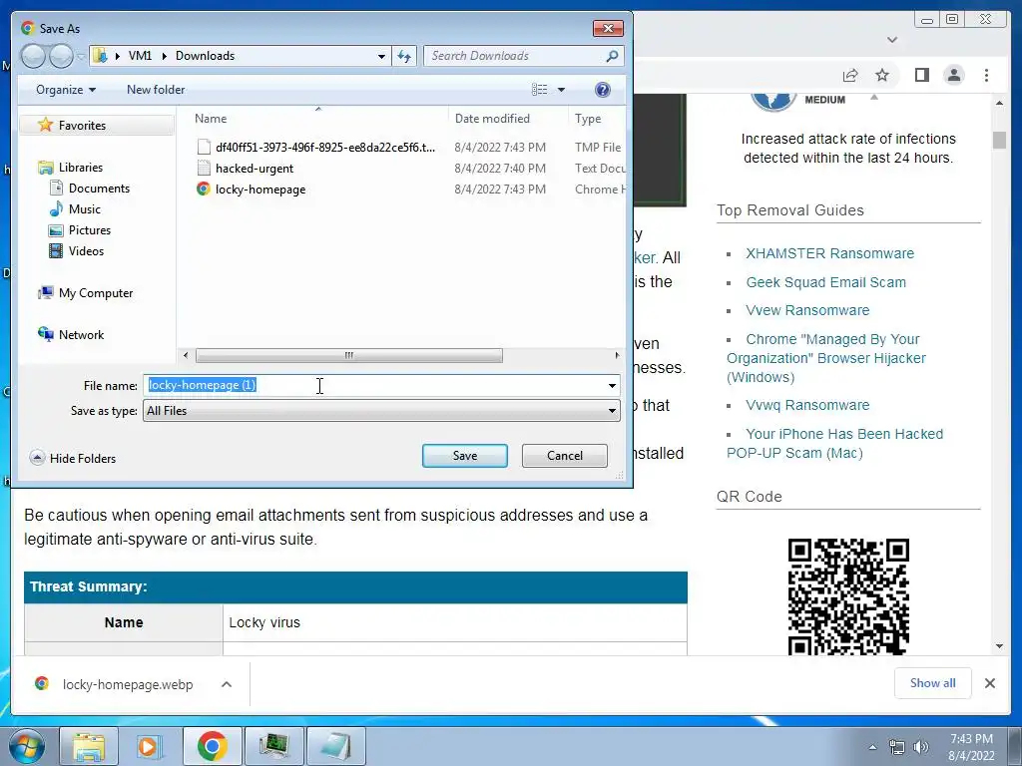Click the Change your view icon

tap(540, 90)
